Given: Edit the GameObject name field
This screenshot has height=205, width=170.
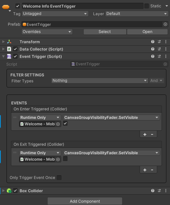Looking at the screenshot, I should (83, 6).
